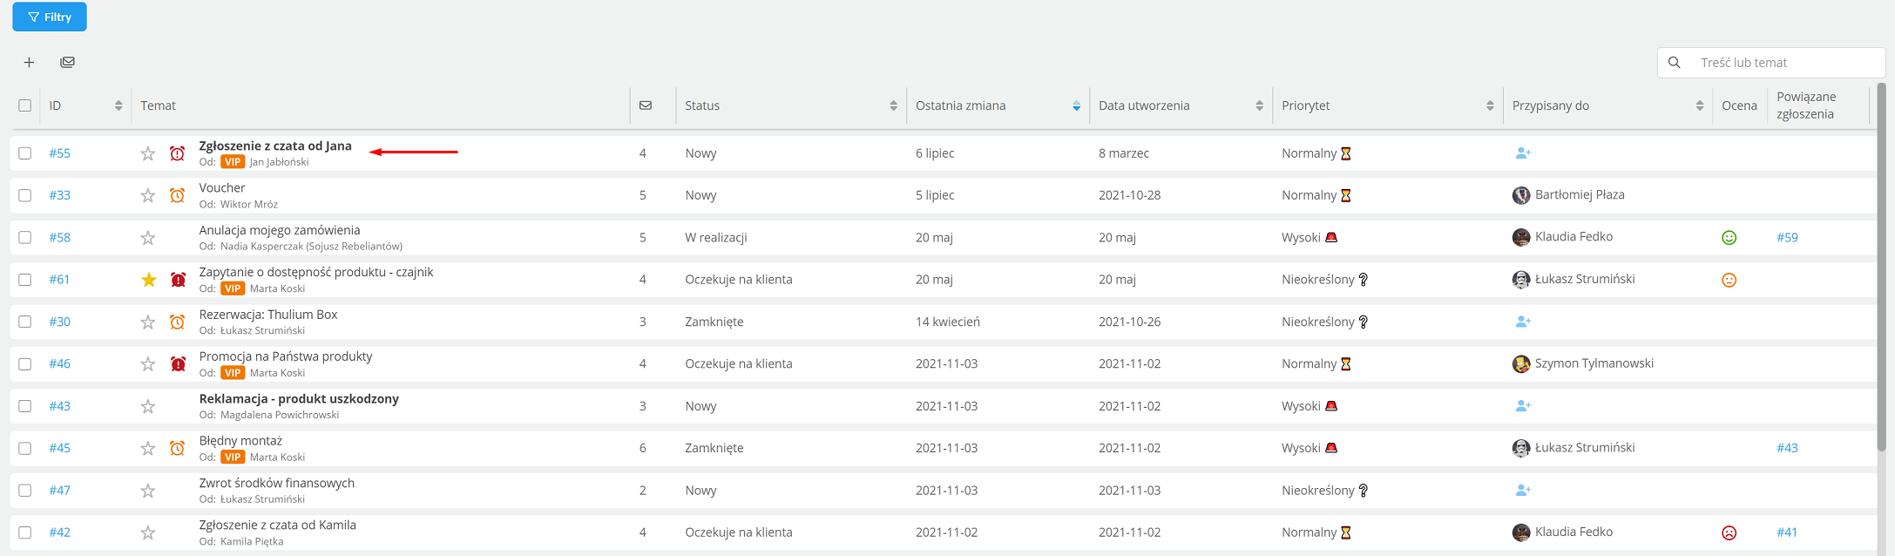
Task: Sort by Ostatnia zmiana column arrows
Action: (x=1076, y=105)
